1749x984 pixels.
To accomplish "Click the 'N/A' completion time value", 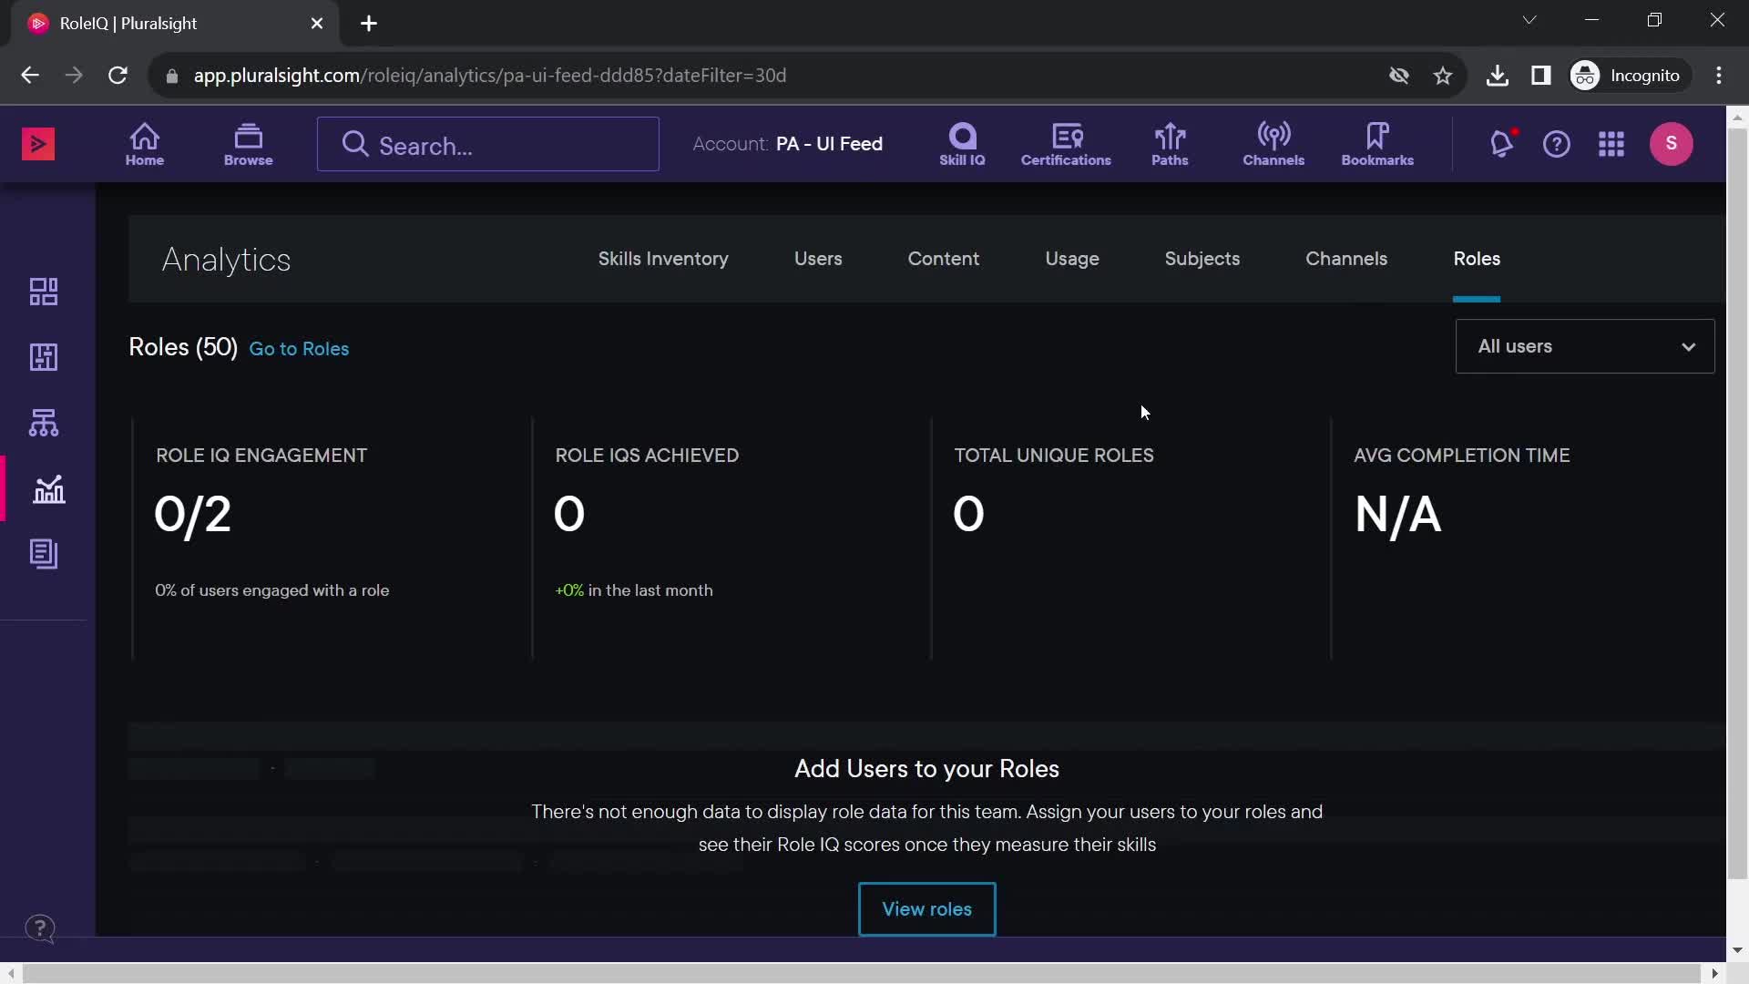I will (x=1397, y=515).
